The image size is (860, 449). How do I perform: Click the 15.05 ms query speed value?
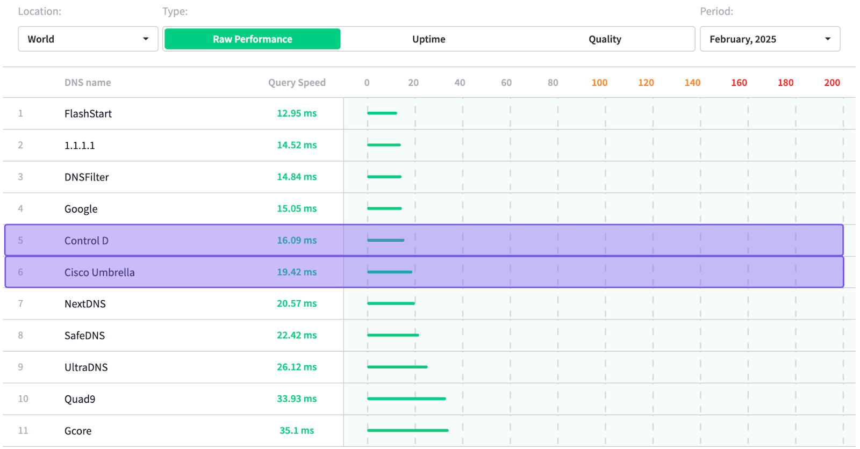297,208
